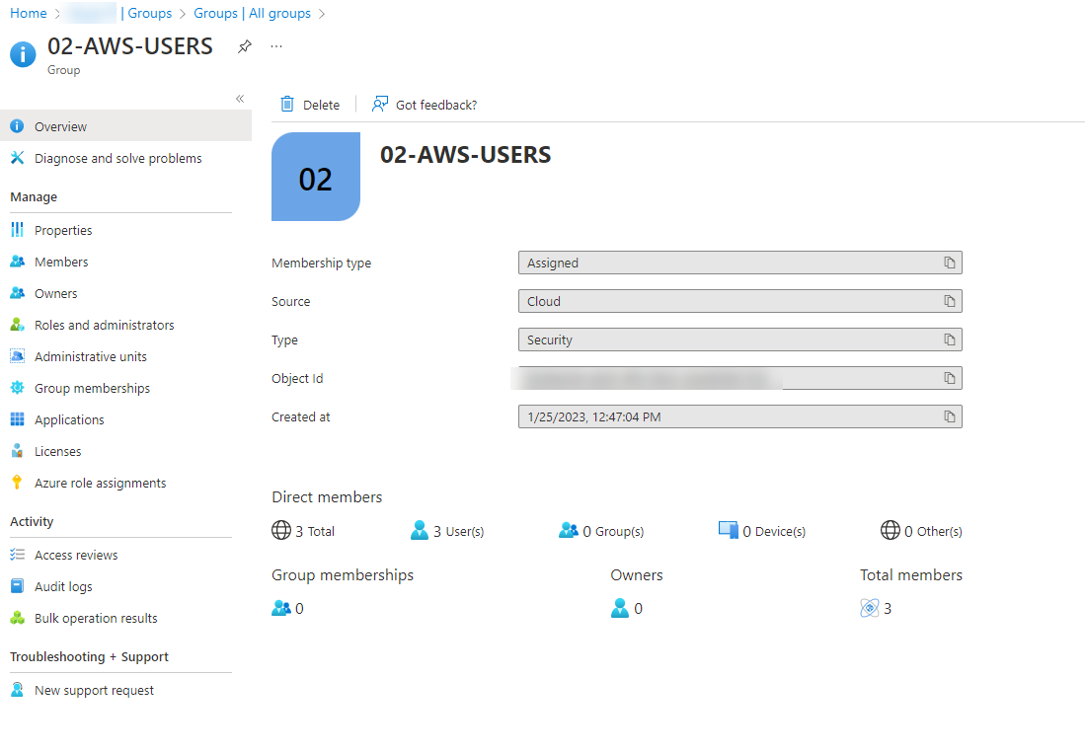Copy the Source field value
1085x754 pixels.
point(950,302)
